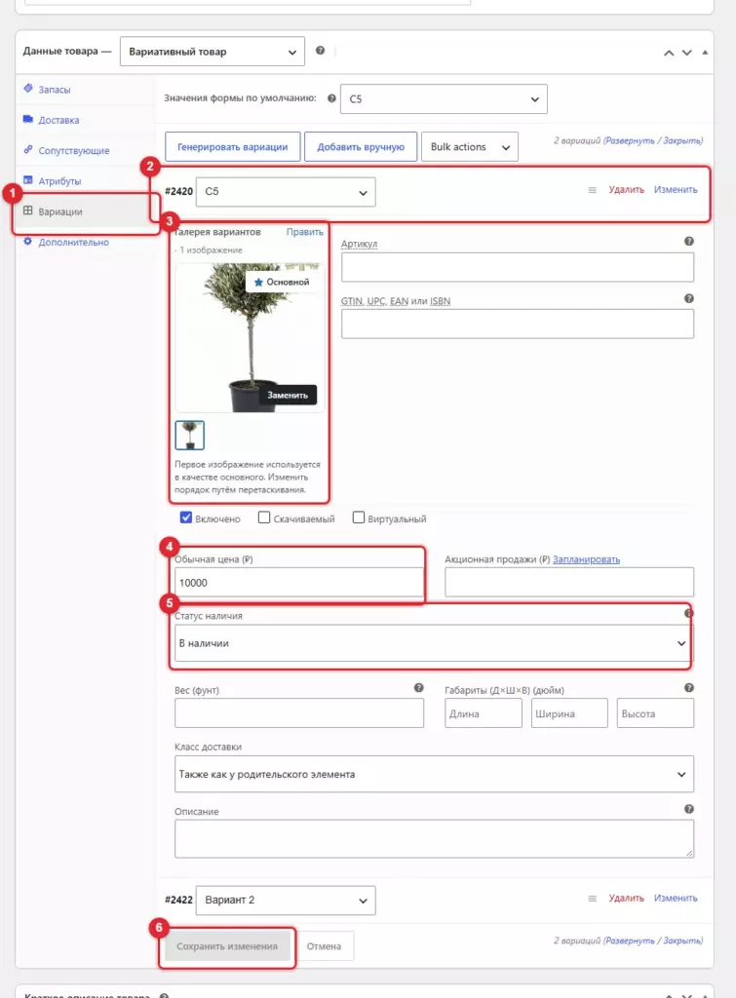Image resolution: width=736 pixels, height=998 pixels.
Task: Click move panel down arrow in product data header
Action: (x=687, y=53)
